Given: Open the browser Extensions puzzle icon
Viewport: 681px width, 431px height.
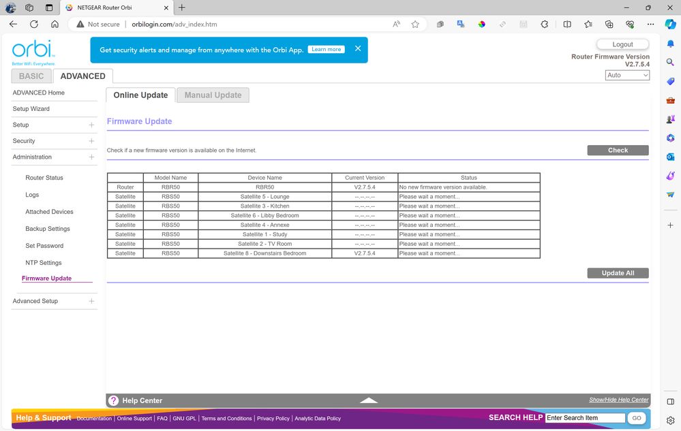Looking at the screenshot, I should tap(544, 24).
